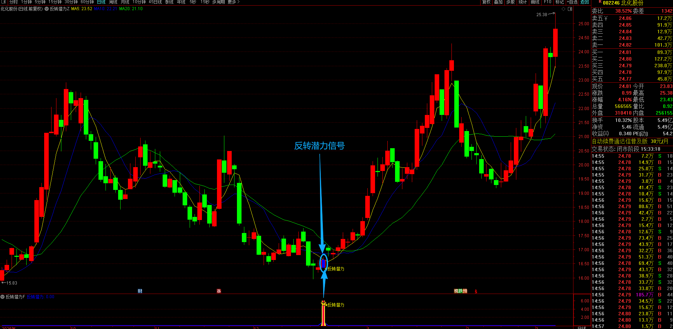Add stock with +自选 button

coord(572,2)
